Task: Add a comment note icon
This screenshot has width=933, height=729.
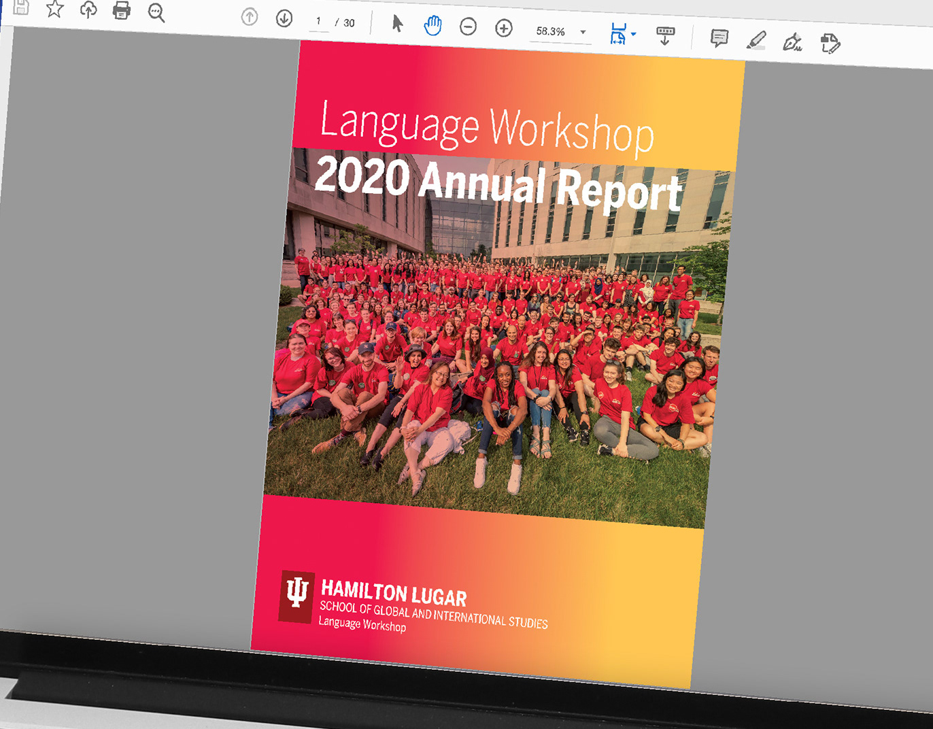Action: 719,38
